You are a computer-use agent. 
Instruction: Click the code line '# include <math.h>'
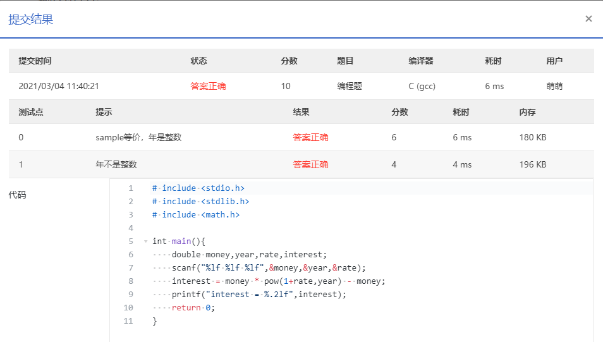tap(196, 215)
